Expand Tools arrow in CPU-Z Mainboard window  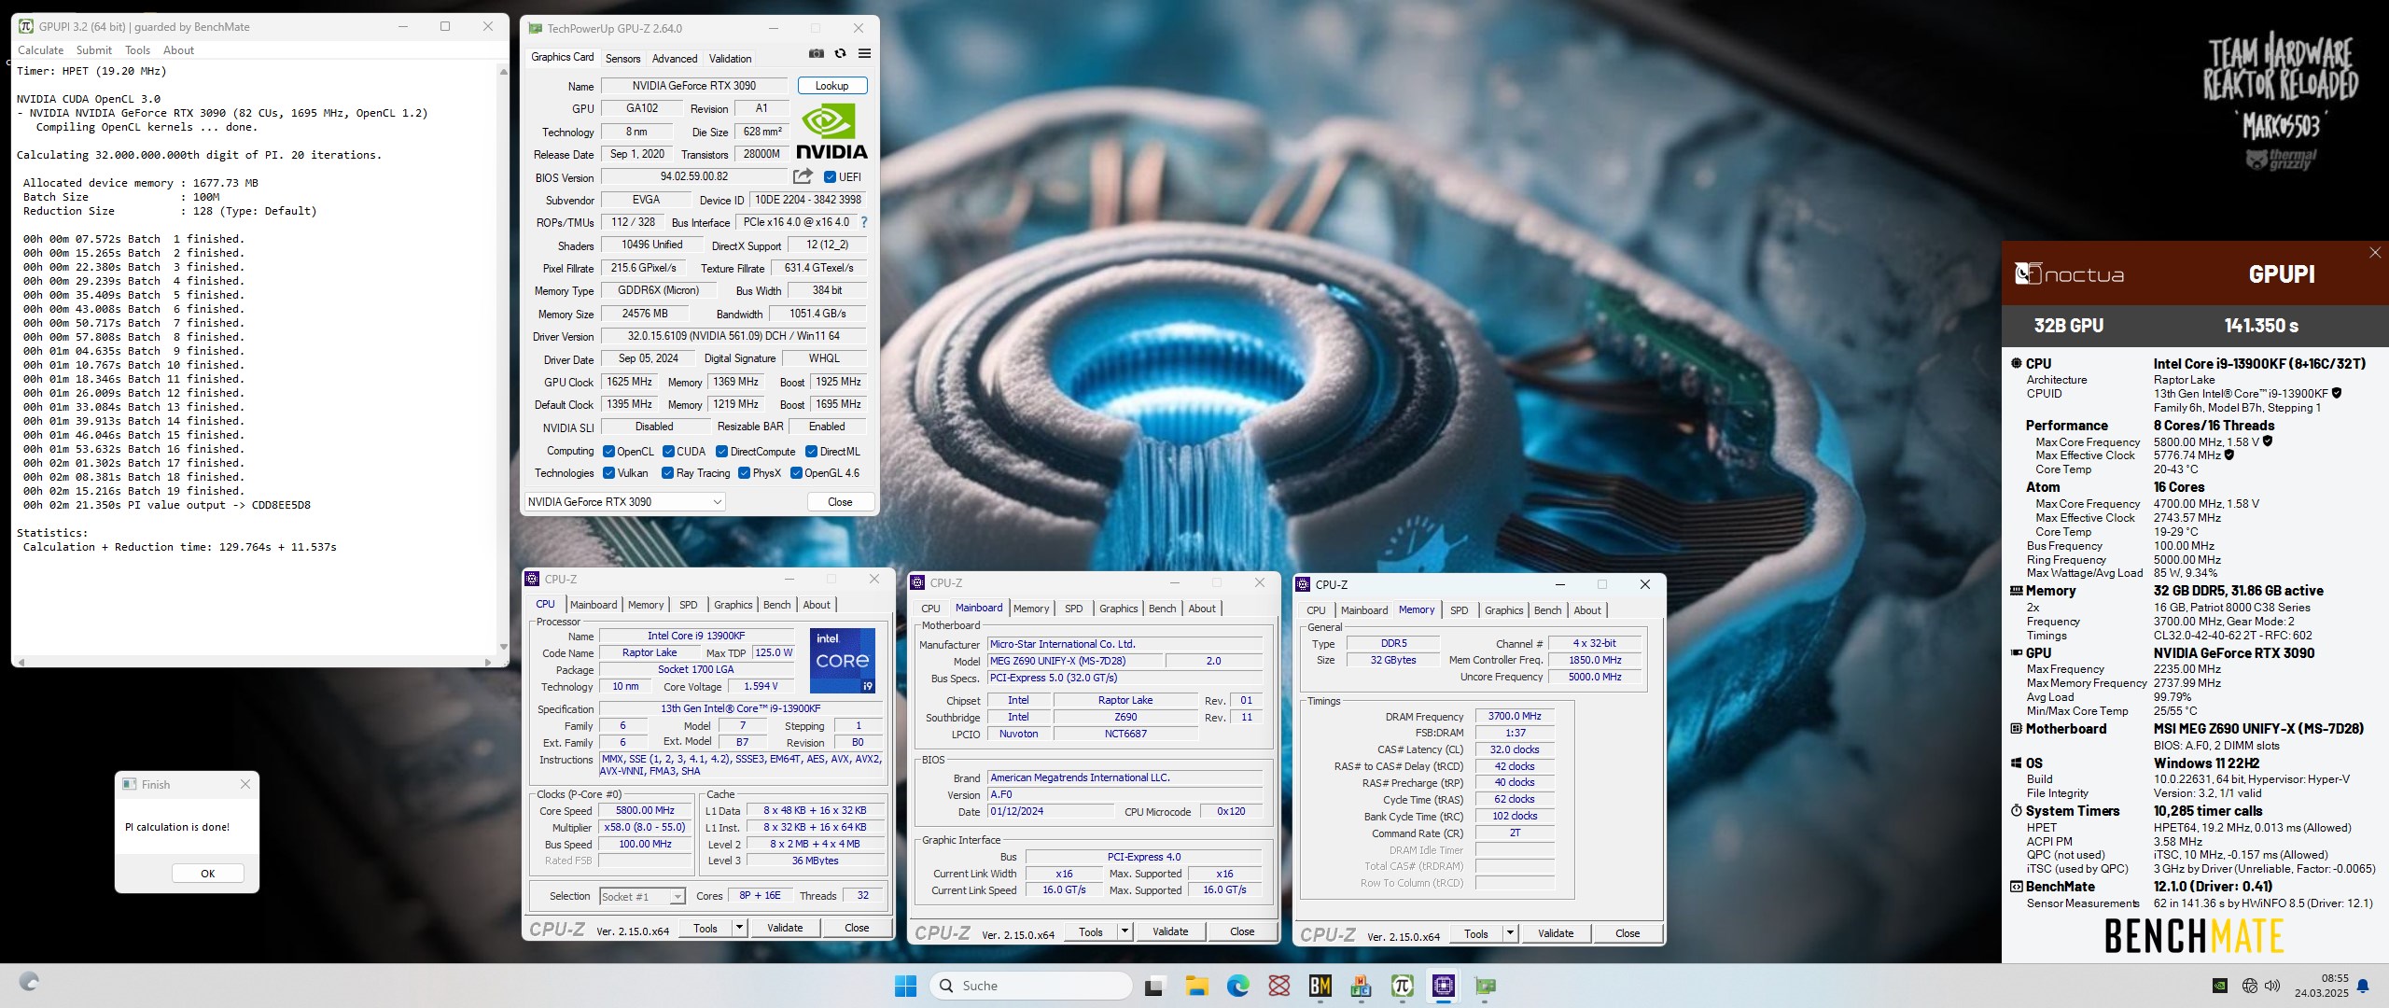pyautogui.click(x=1125, y=931)
